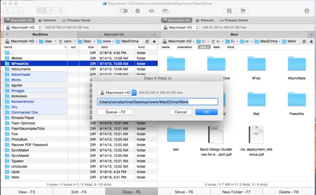Open the #Folx folder icon
This screenshot has height=195, width=316.
click(x=256, y=64)
